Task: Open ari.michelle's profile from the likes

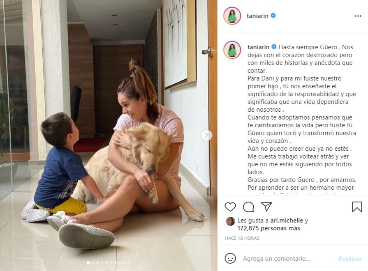Action: tap(287, 220)
